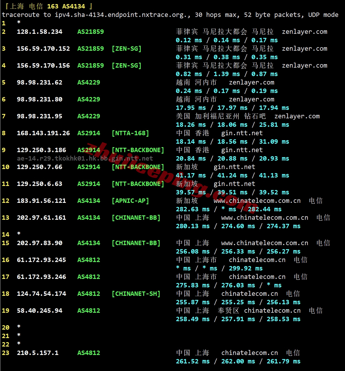Image resolution: width=345 pixels, height=371 pixels.
Task: Click IP address 98.98.231.62
Action: pos(40,82)
